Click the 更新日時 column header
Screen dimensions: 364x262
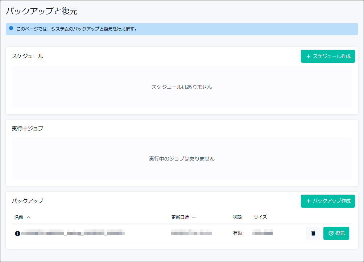180,217
